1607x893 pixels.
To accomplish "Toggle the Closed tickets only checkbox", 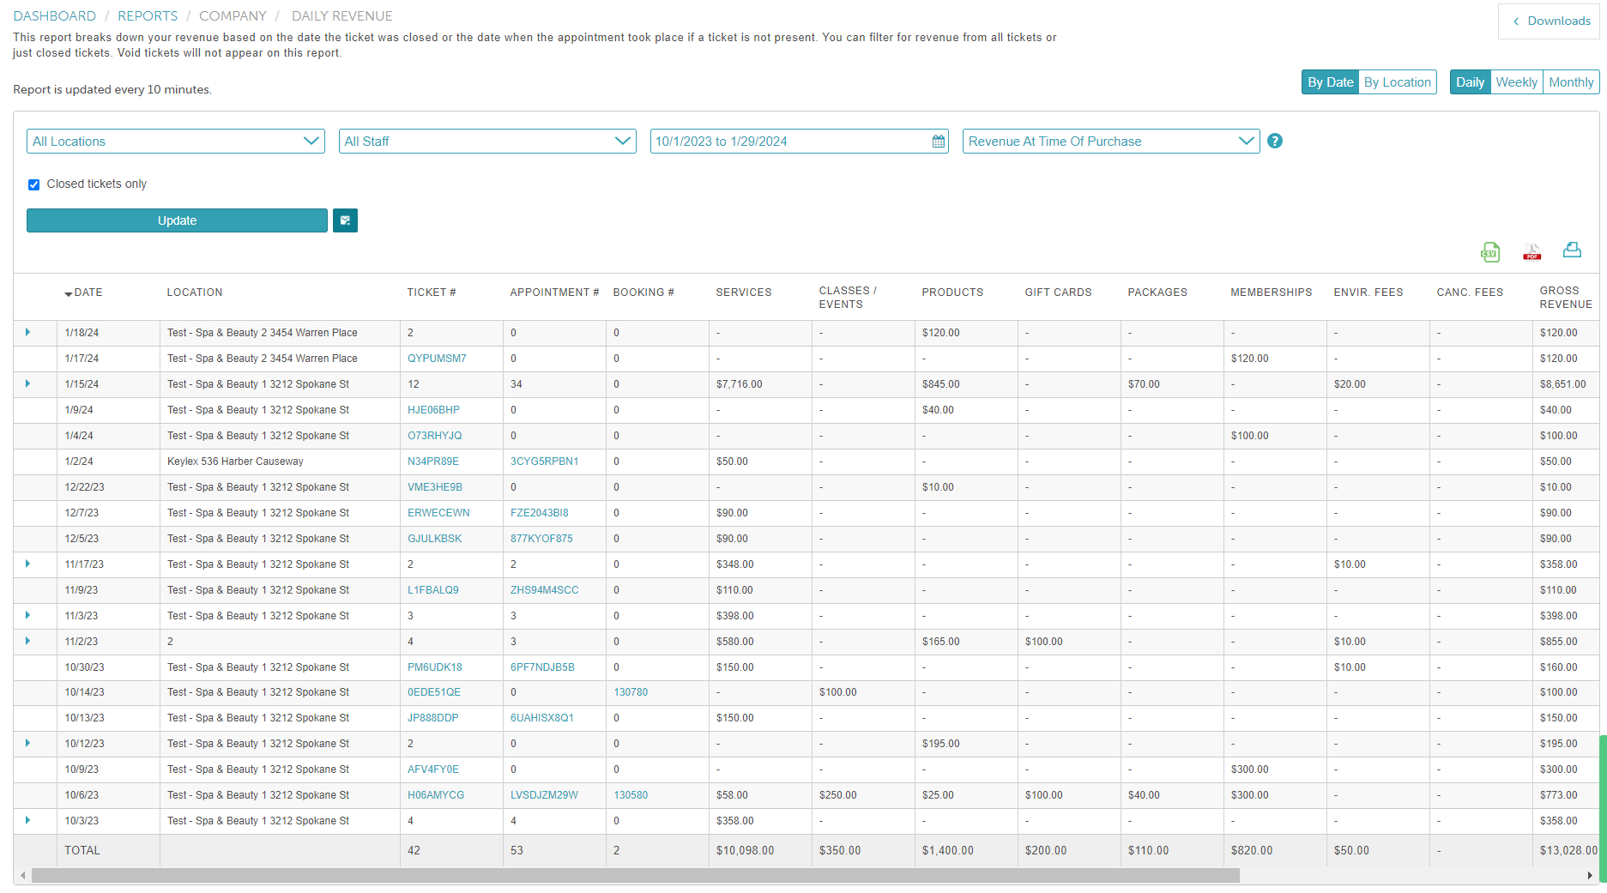I will 34,184.
